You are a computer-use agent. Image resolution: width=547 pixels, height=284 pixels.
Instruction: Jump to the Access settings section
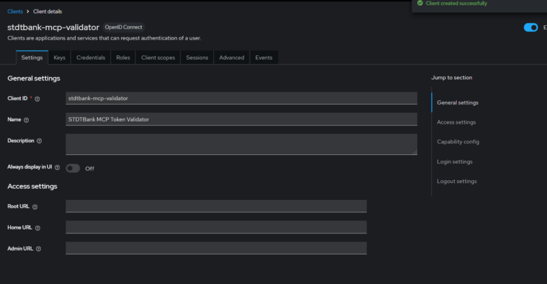pos(456,122)
